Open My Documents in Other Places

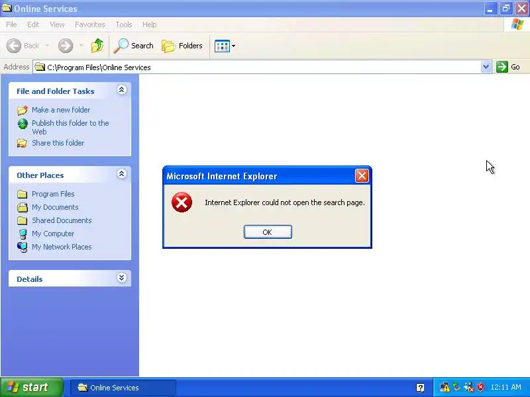click(x=55, y=207)
